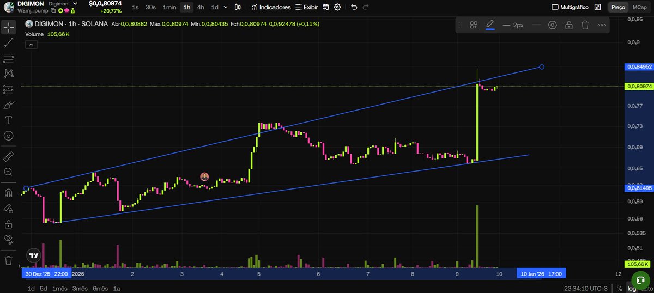Select the 1s timeframe
This screenshot has width=654, height=293.
135,7
